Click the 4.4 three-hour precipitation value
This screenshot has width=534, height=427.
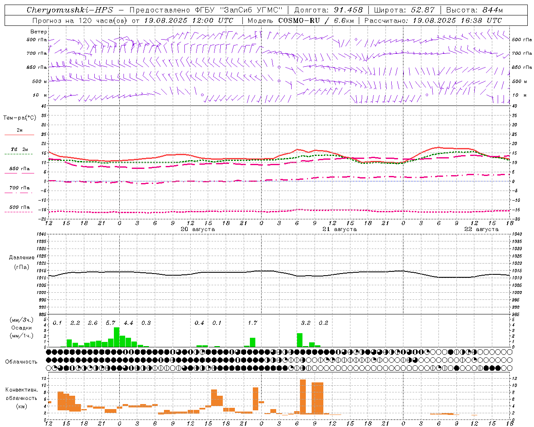tap(128, 323)
